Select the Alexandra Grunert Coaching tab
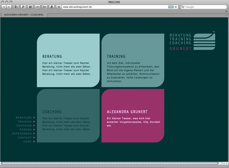This screenshot has width=229, height=168. pyautogui.click(x=24, y=15)
